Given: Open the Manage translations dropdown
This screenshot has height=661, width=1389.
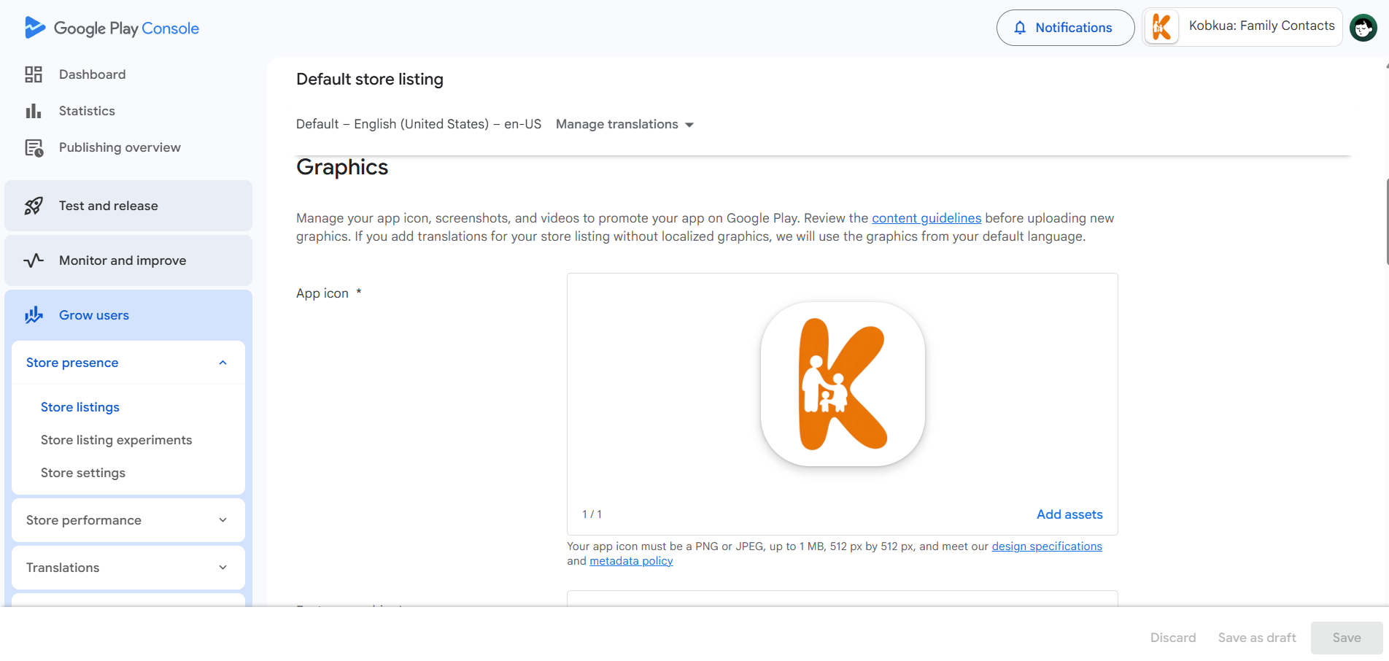Looking at the screenshot, I should 624,124.
